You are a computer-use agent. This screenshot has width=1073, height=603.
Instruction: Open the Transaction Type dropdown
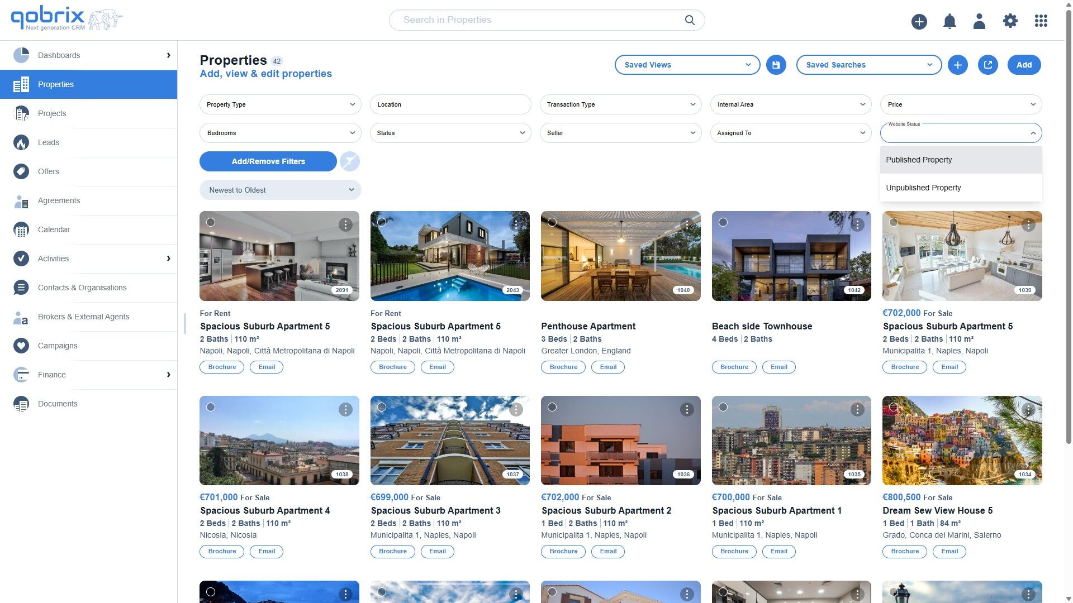tap(620, 104)
